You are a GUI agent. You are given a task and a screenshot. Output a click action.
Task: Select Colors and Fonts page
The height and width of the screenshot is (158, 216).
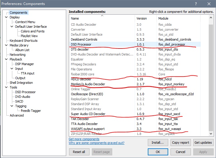click(x=33, y=31)
